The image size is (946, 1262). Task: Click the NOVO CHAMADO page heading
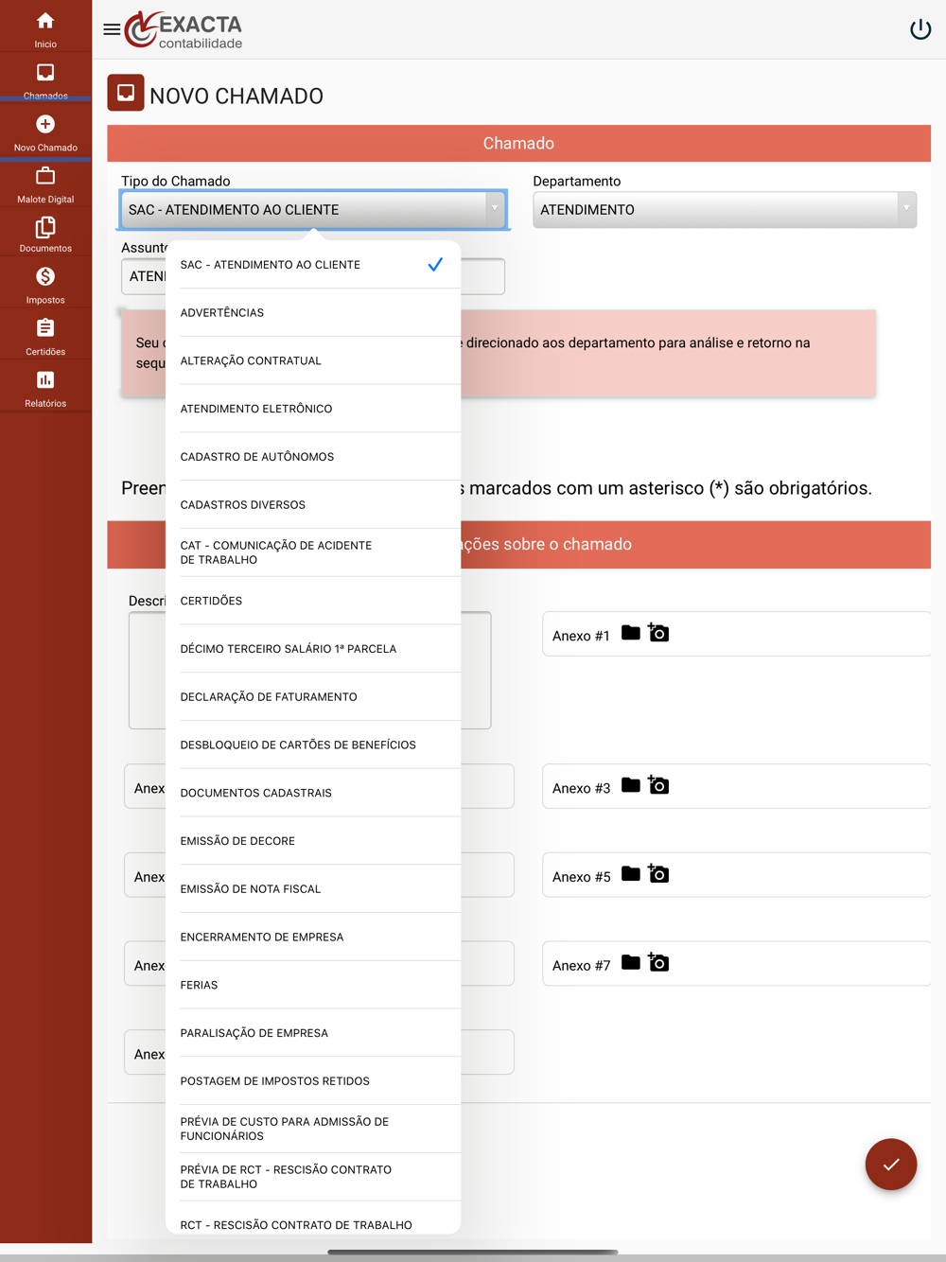[x=236, y=96]
